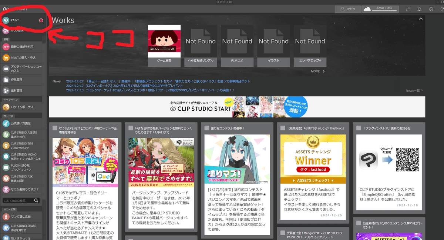Click checkbox icon beside 当選素材には20,000 title
This screenshot has width=444, height=240.
tap(359, 223)
